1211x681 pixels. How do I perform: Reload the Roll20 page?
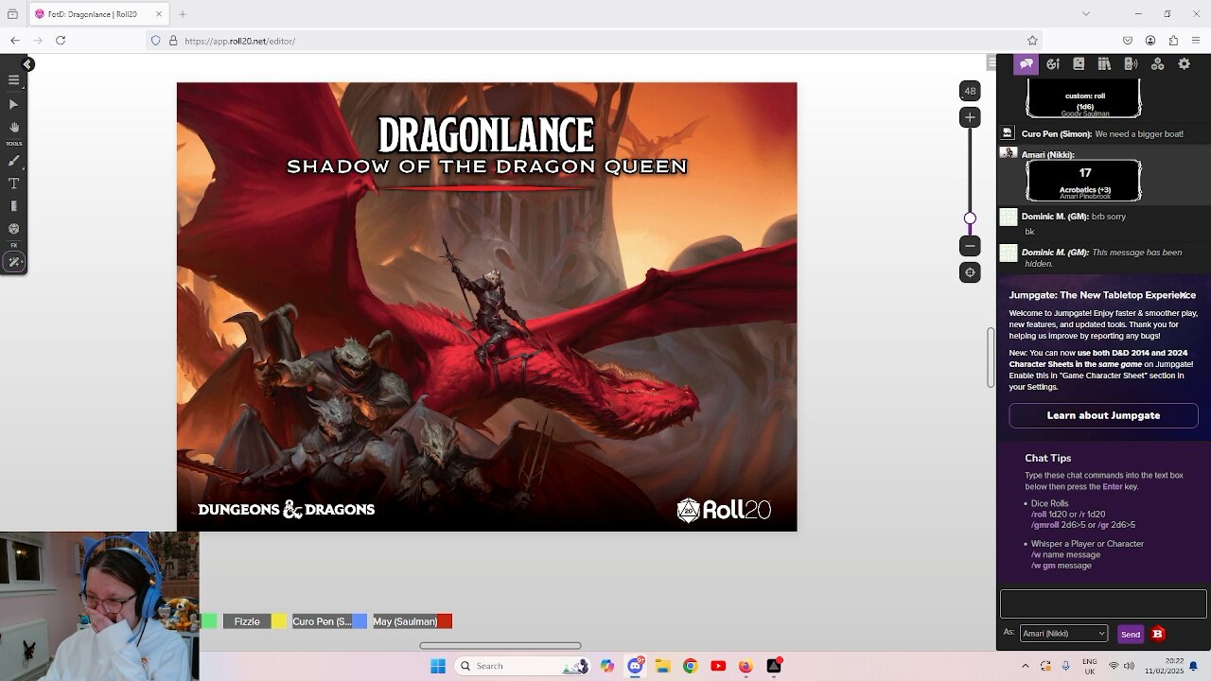click(61, 41)
